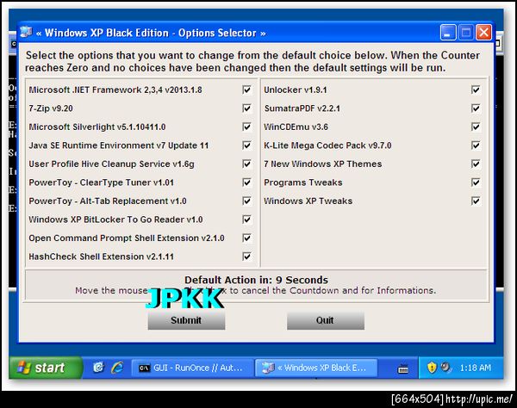Uncheck HashCheck Shell Extension checkbox

pyautogui.click(x=246, y=257)
